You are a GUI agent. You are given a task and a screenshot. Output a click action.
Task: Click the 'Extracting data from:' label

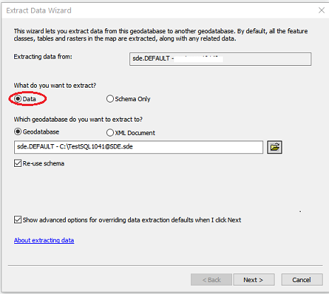(x=43, y=57)
